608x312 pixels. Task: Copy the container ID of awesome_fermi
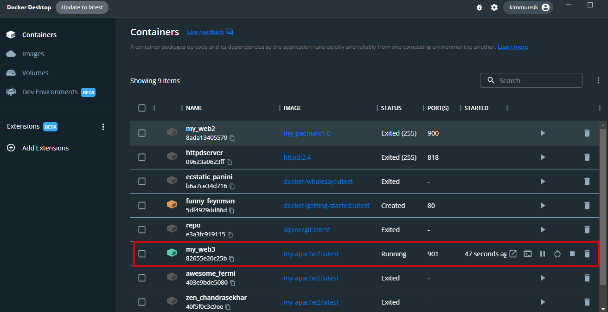coord(233,283)
